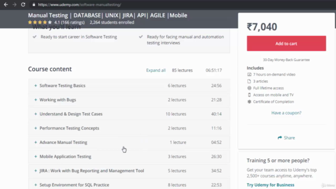Click 34:52 duration of JIRA section
The image size is (336, 189).
pyautogui.click(x=216, y=171)
